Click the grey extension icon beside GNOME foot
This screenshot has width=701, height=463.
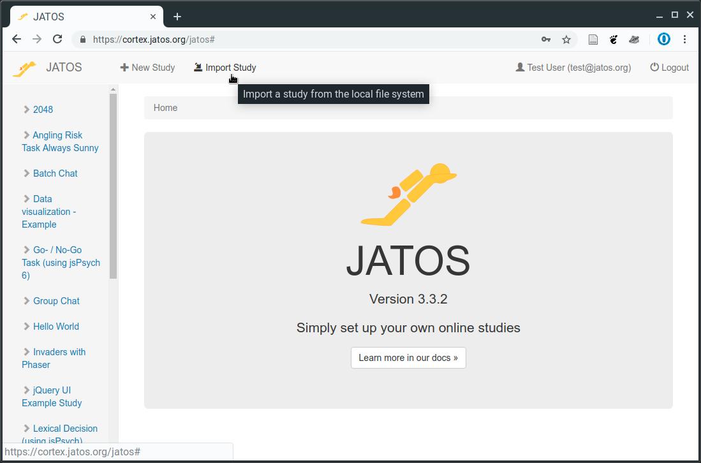[634, 40]
